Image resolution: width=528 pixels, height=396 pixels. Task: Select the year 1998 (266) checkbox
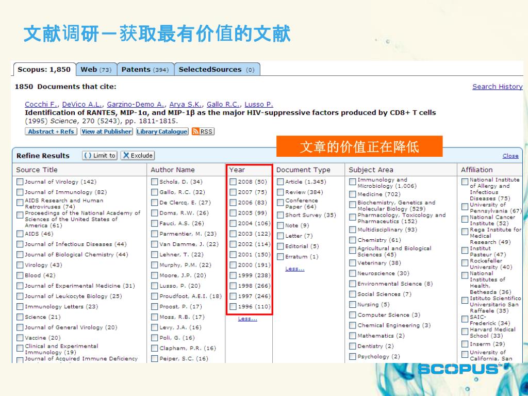pos(233,286)
